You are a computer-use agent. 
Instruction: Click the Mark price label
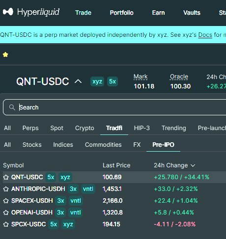(141, 77)
